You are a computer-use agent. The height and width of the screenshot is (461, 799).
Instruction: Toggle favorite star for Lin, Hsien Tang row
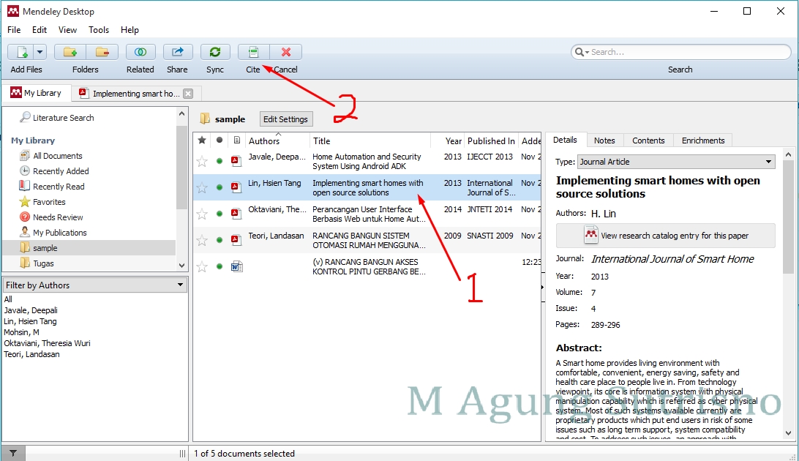[202, 187]
